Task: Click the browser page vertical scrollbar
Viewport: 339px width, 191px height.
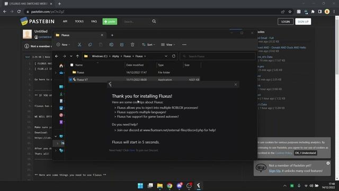Action: click(x=337, y=99)
